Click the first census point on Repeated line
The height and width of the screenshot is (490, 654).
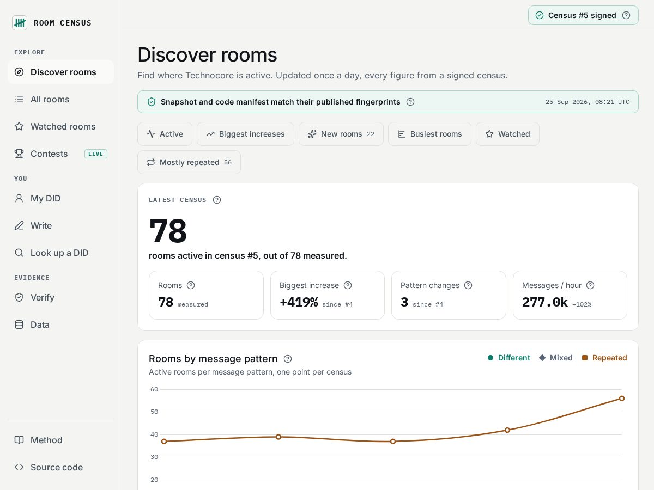click(x=164, y=441)
